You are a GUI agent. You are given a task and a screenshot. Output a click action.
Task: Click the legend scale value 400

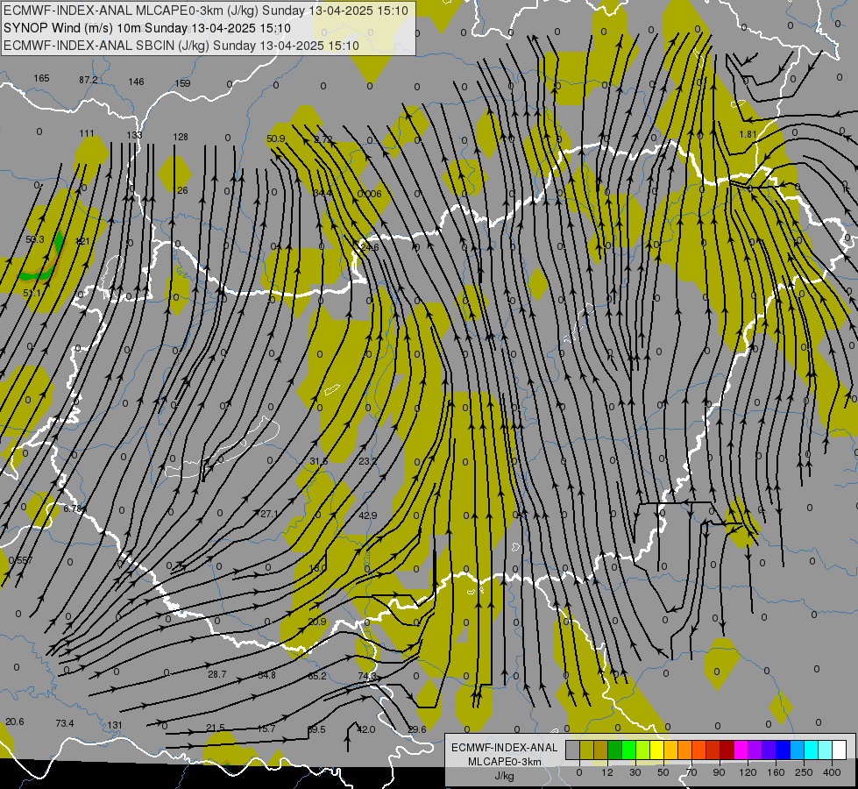click(x=832, y=772)
